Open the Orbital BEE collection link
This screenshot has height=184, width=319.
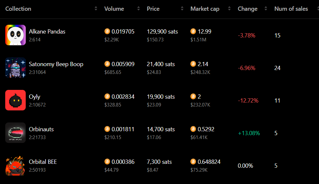43,162
